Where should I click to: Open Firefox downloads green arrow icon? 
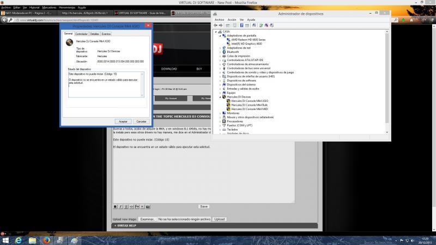[x=403, y=20]
